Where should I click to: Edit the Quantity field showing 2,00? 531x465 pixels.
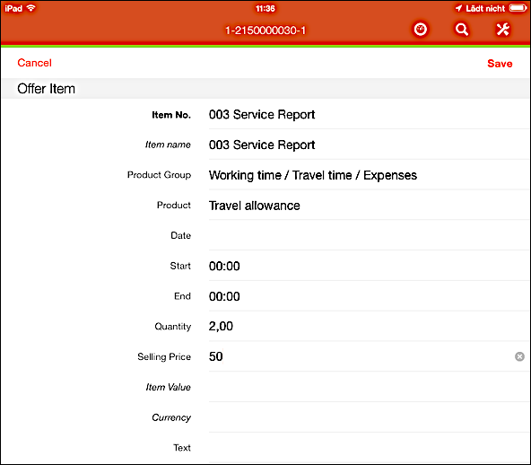[x=369, y=327]
